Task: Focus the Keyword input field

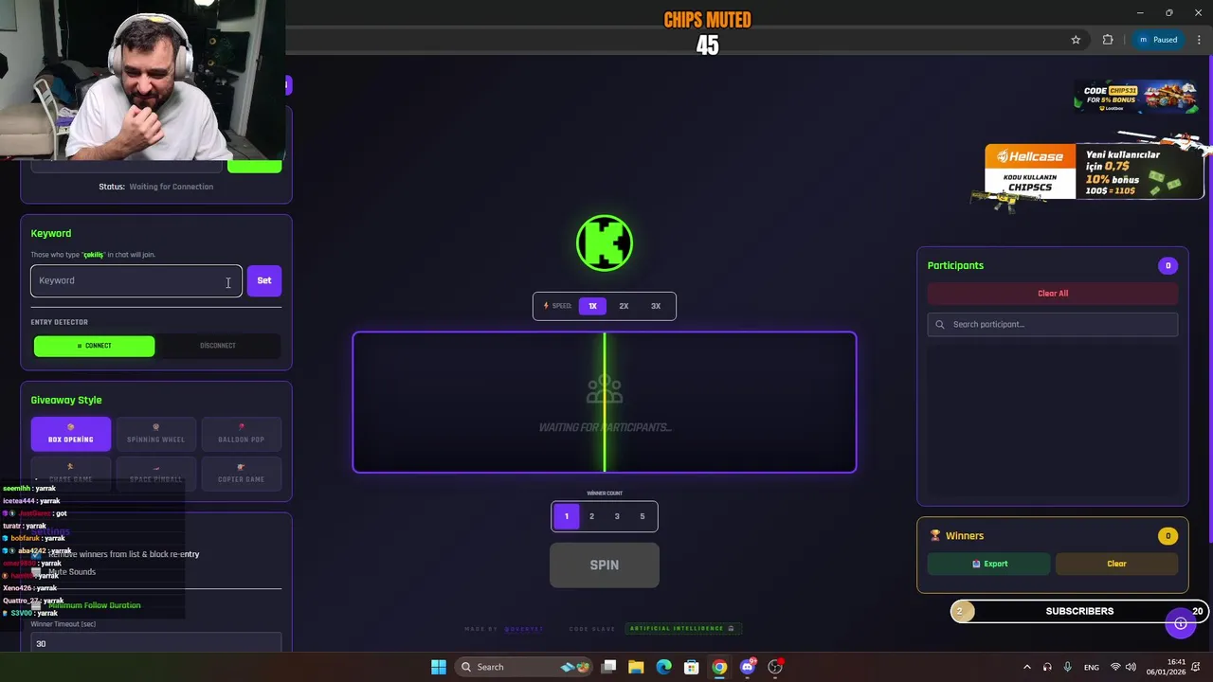Action: 136,280
